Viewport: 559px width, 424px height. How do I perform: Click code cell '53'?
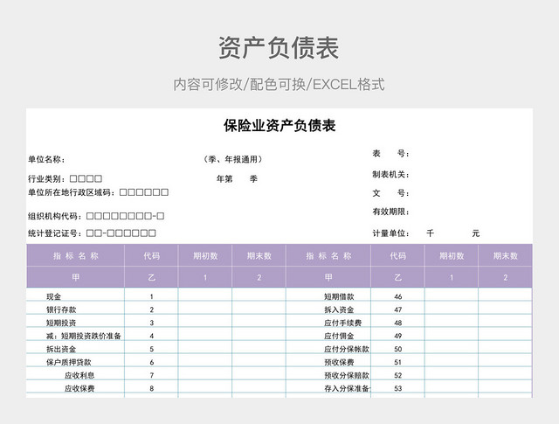click(398, 388)
